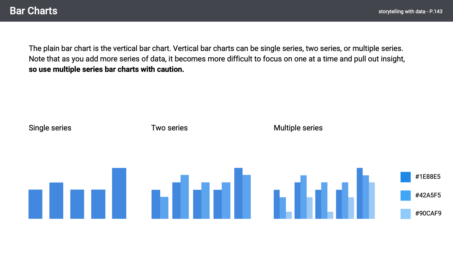Select the tallest light-blue bar in Multiple series chart
The image size is (453, 255).
tap(372, 200)
